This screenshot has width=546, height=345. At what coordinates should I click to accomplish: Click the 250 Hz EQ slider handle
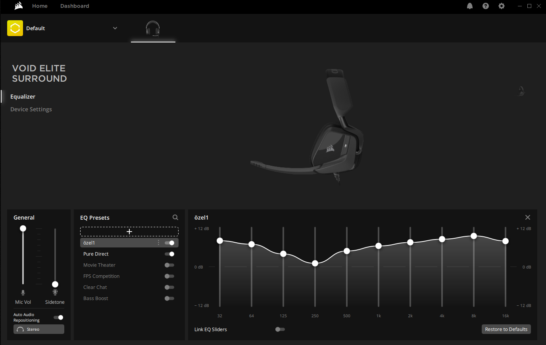tap(315, 263)
